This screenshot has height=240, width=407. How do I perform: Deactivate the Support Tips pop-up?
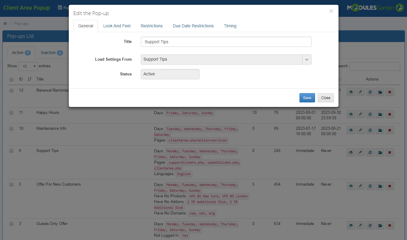370,152
